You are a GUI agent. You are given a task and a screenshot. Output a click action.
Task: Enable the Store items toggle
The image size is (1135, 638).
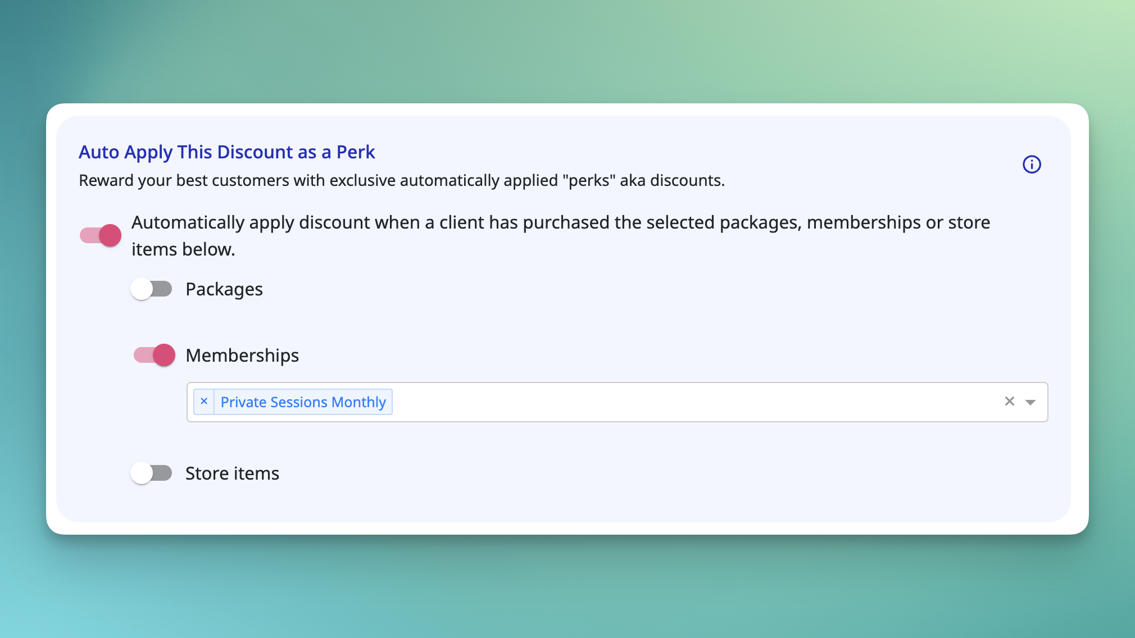pyautogui.click(x=151, y=473)
